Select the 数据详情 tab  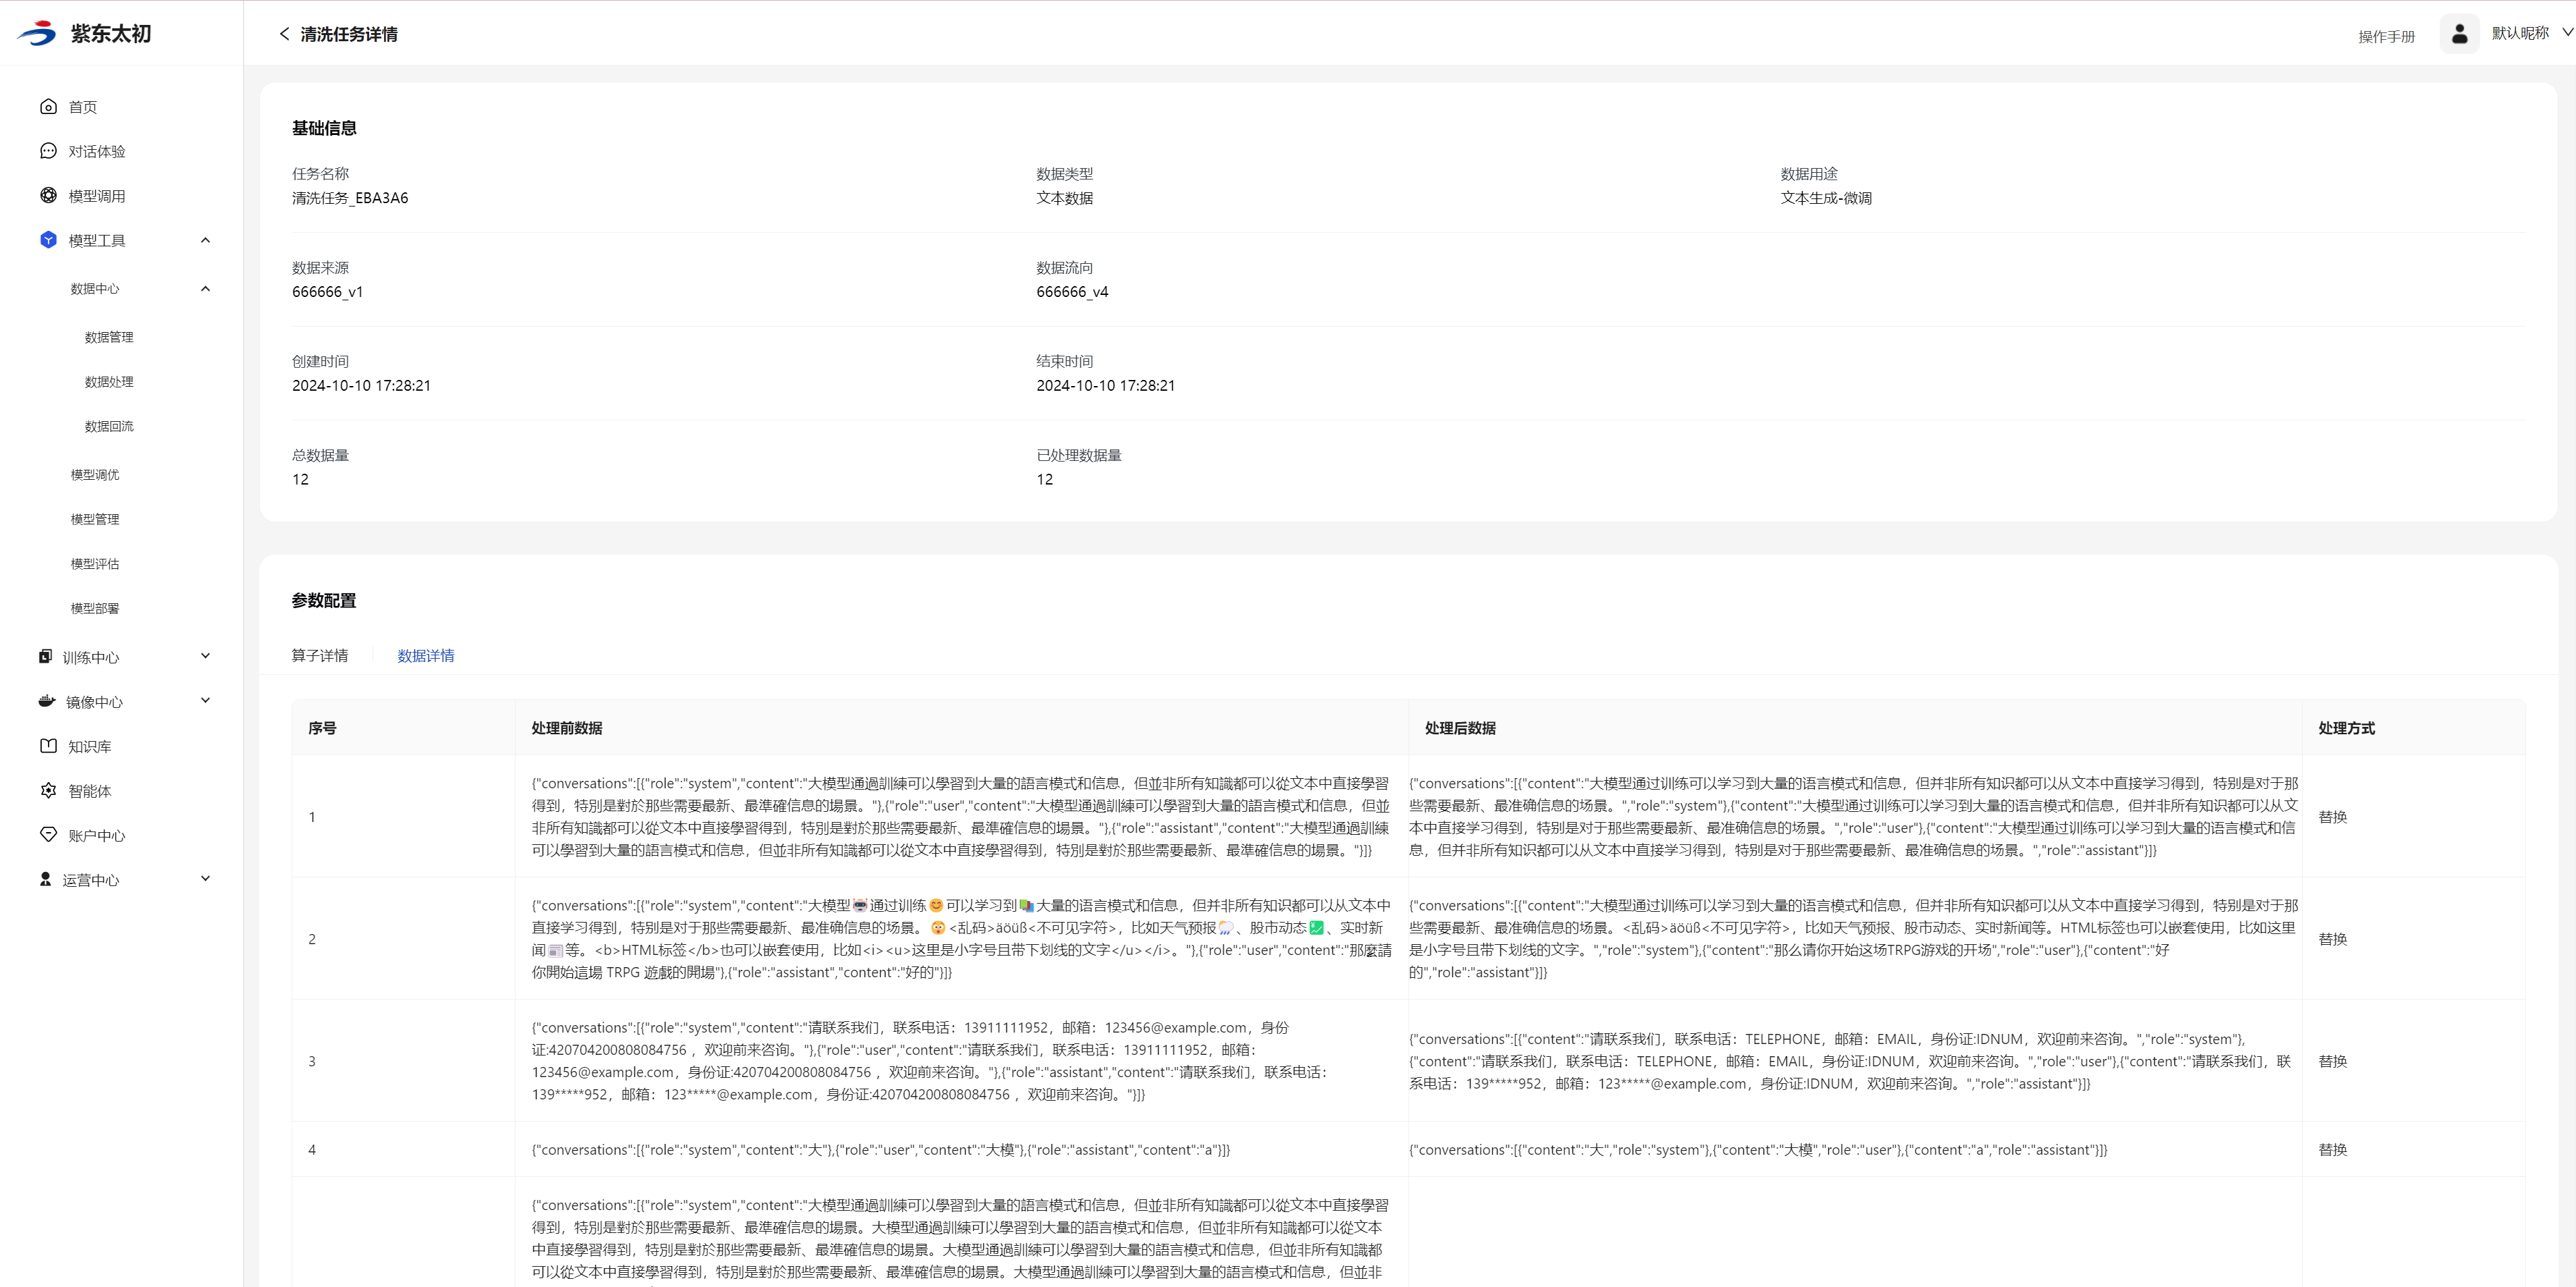pyautogui.click(x=426, y=656)
